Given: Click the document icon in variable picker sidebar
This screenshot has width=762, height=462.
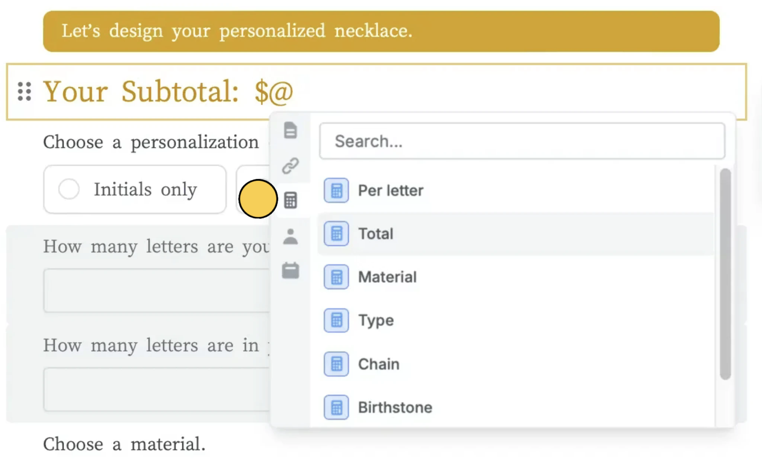Looking at the screenshot, I should pyautogui.click(x=290, y=130).
